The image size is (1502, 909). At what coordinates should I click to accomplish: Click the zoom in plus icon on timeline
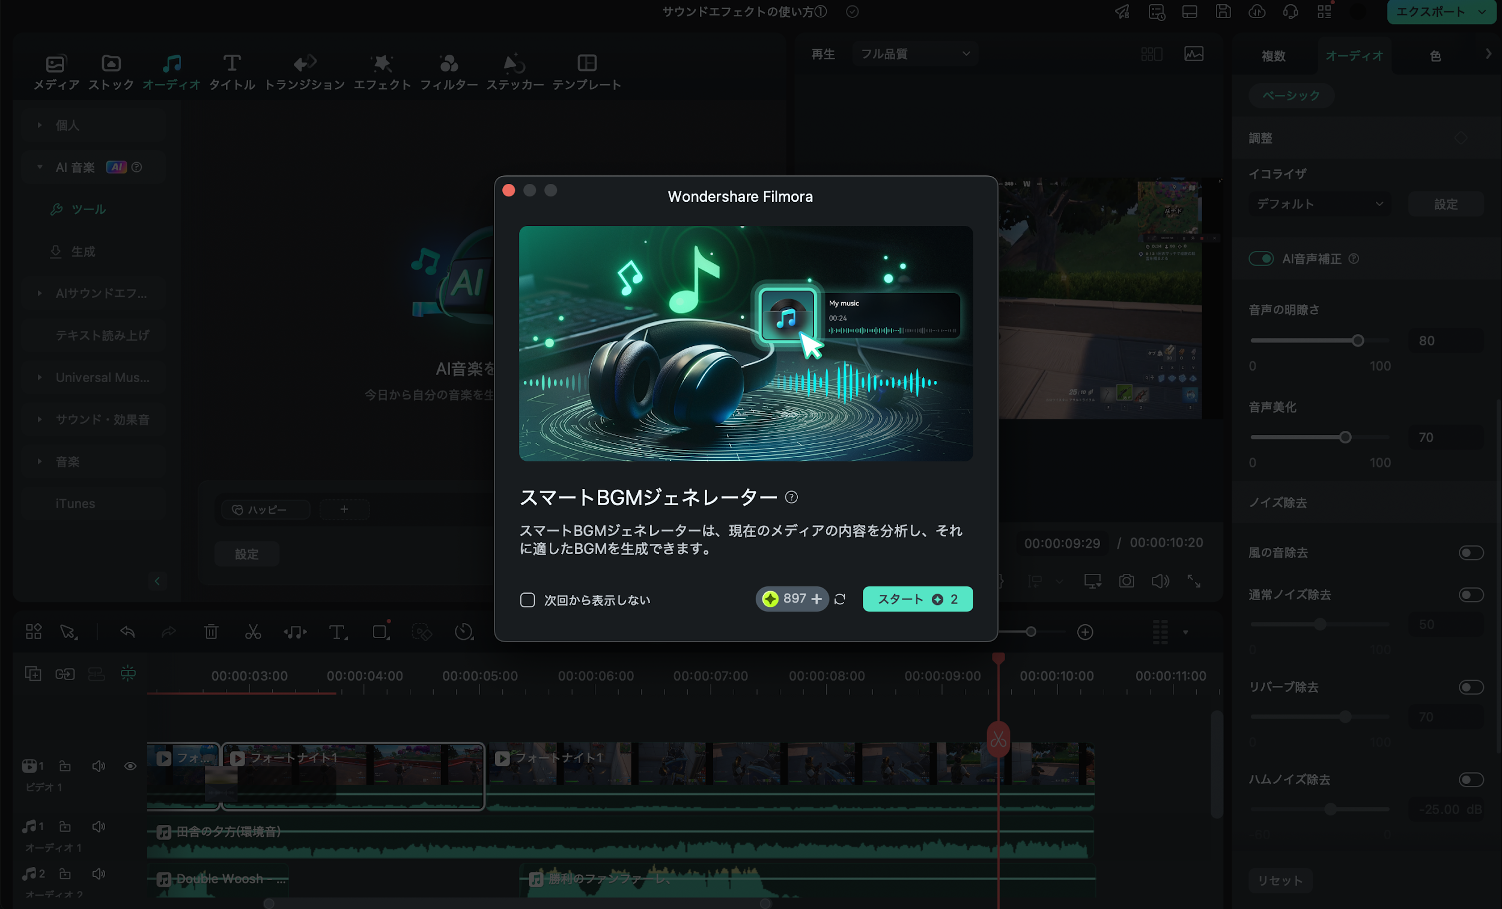pos(1085,631)
